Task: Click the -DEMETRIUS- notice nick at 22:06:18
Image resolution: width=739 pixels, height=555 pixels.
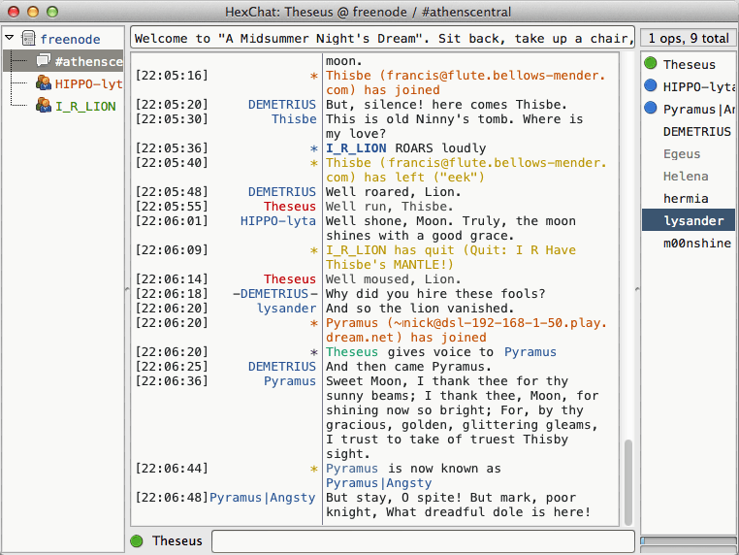Action: [x=275, y=294]
